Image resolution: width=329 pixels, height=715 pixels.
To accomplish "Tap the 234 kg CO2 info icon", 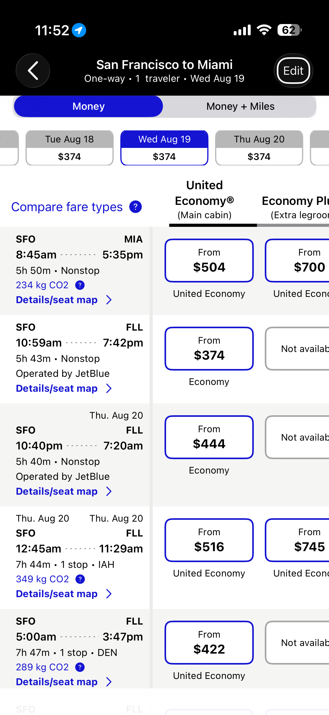I will (80, 285).
